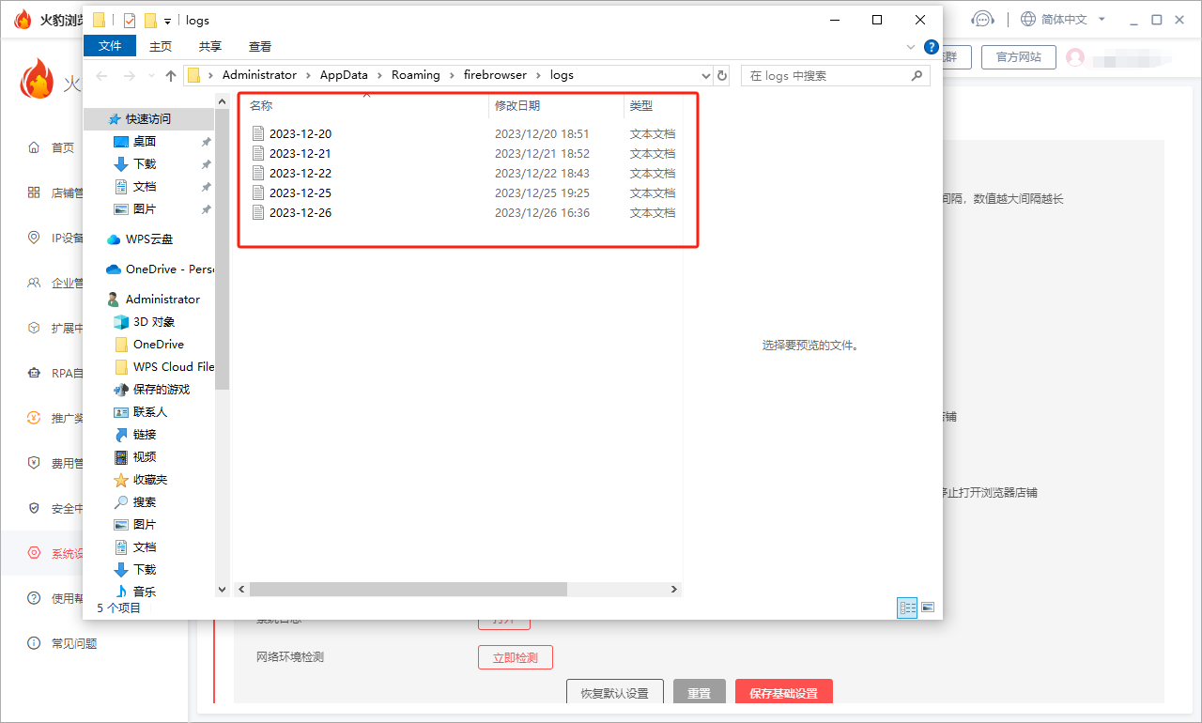The height and width of the screenshot is (723, 1202).
Task: Select the RPA自动化 sidebar icon
Action: (x=34, y=373)
